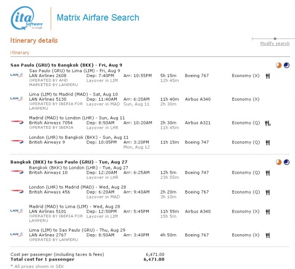Click the meal icon for LAN Airlines 5101

(268, 212)
